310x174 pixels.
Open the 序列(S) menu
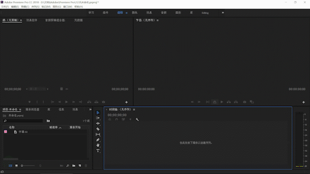point(35,7)
